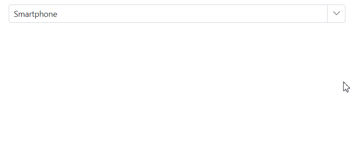Open the list using the V-shaped icon
The width and height of the screenshot is (355, 164).
click(336, 14)
